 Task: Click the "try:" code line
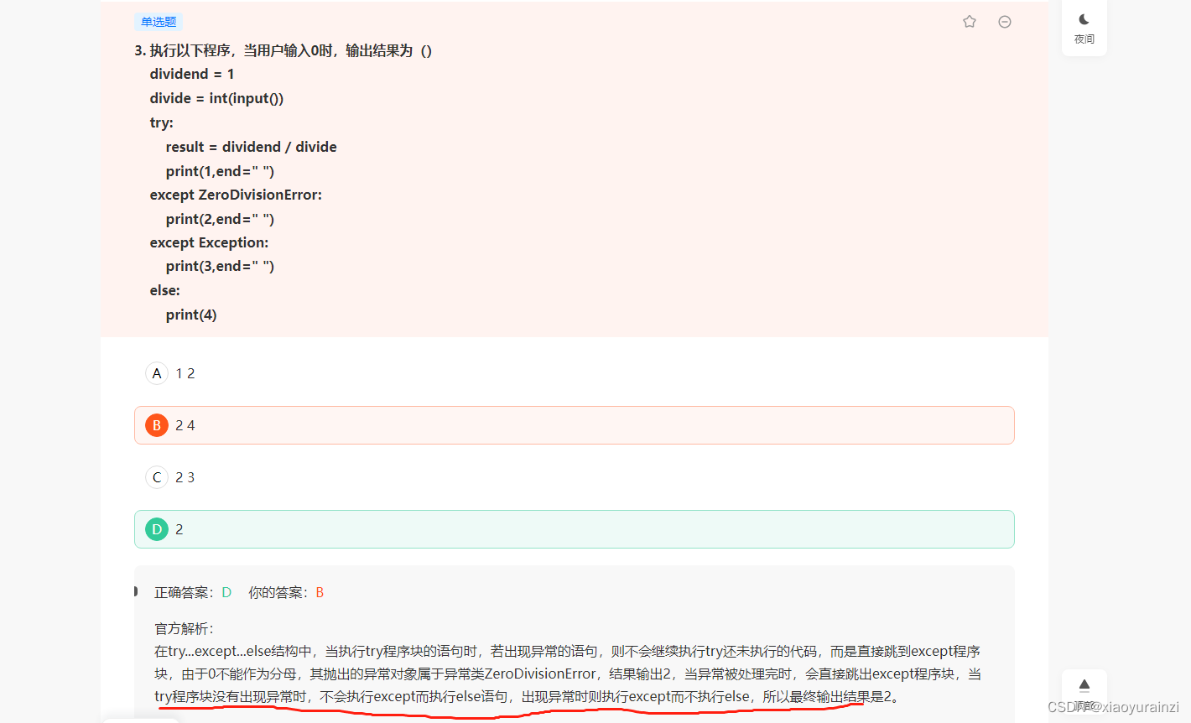[x=161, y=122]
